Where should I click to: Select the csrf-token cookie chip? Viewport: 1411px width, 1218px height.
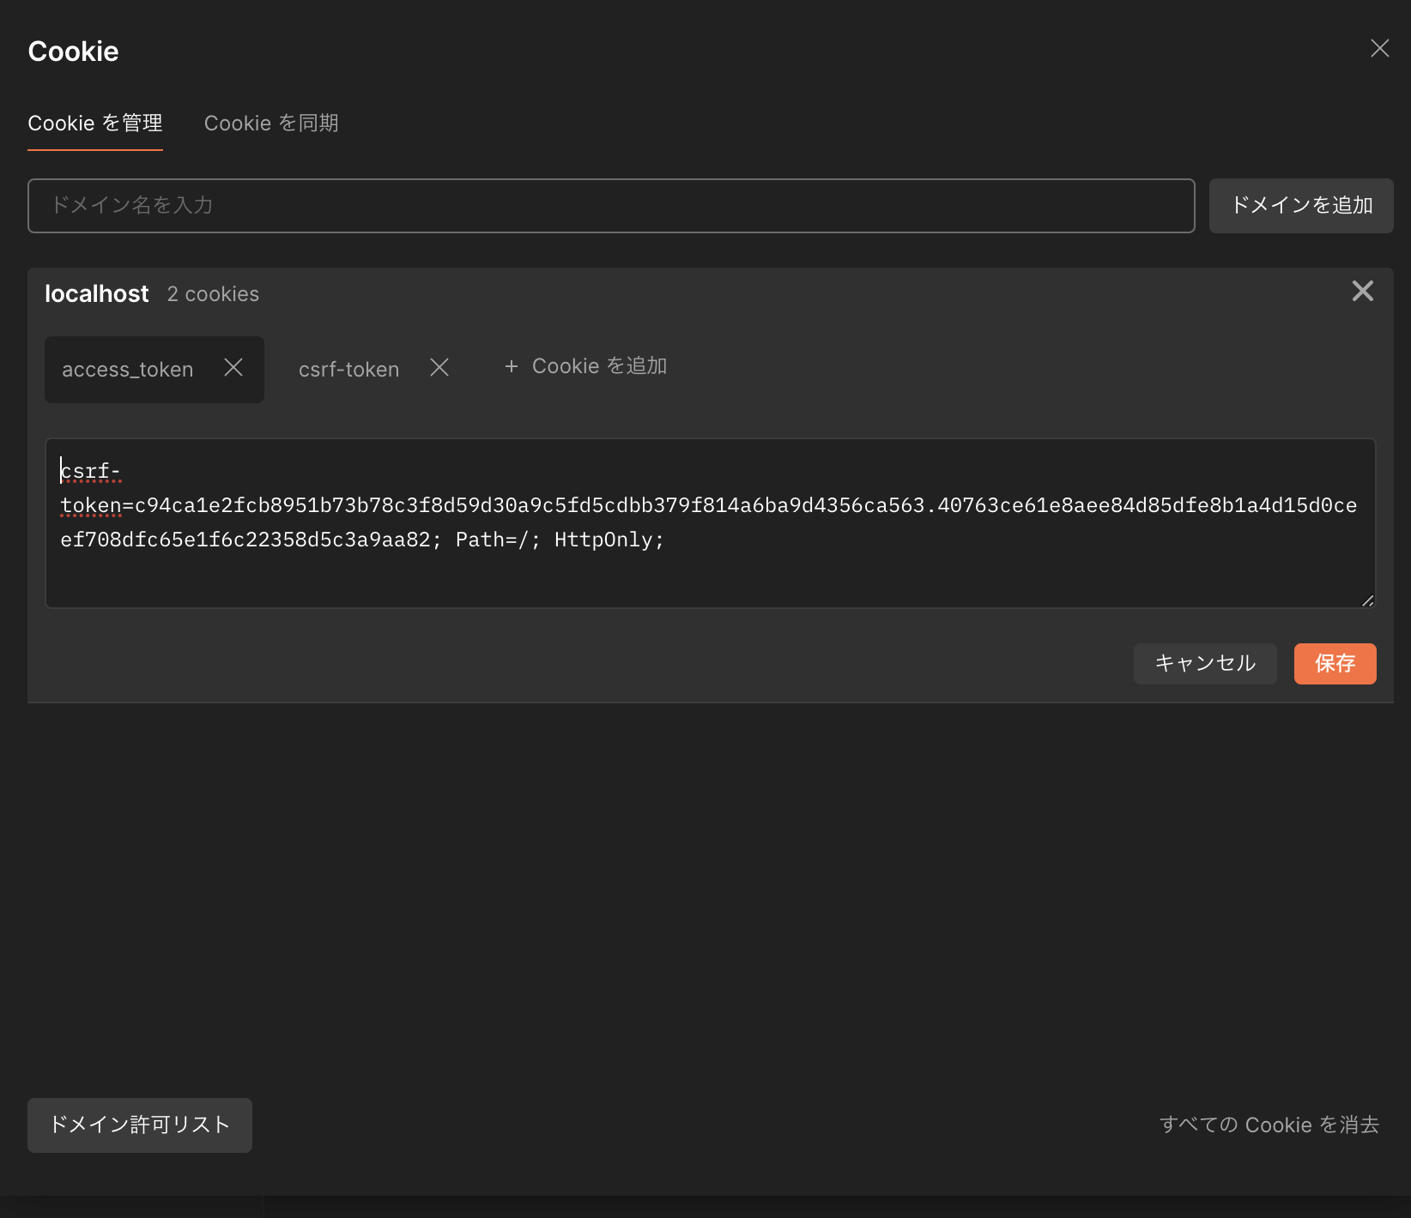(x=348, y=370)
